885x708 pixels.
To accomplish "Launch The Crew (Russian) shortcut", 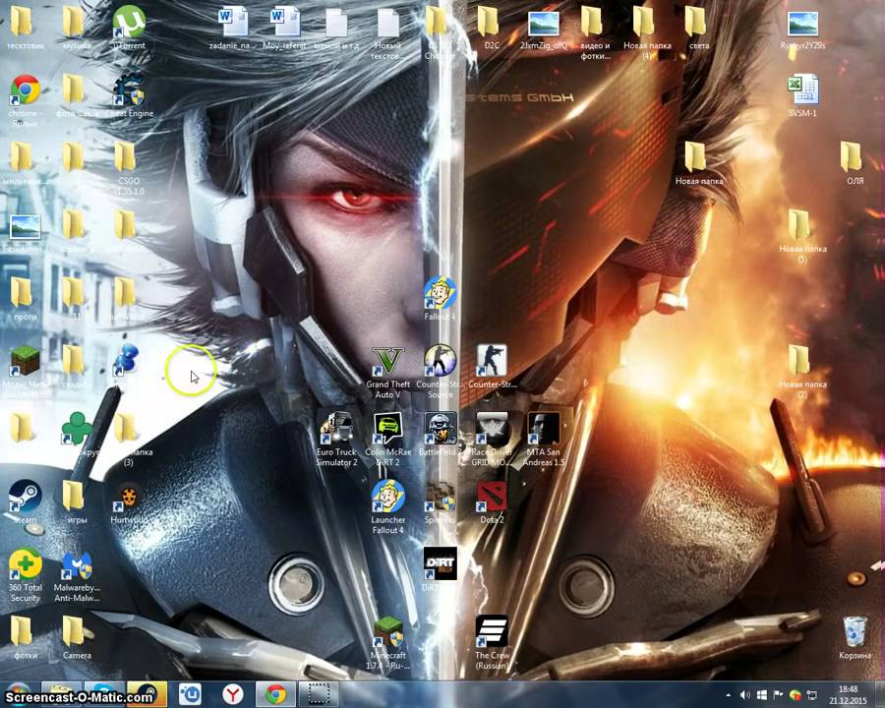I will click(492, 642).
